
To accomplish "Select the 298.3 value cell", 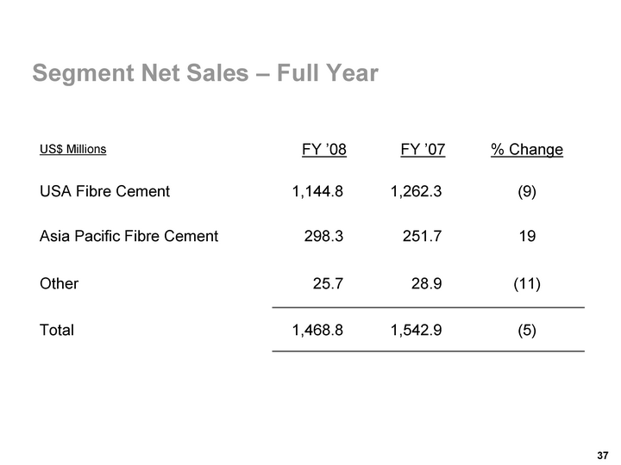I will 324,235.
